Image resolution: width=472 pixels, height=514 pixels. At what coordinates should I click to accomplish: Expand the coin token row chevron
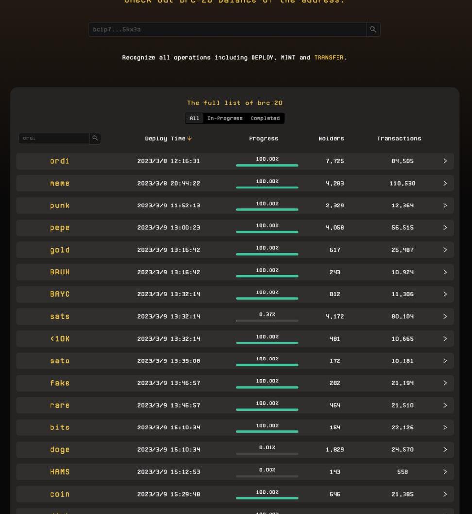coord(445,494)
